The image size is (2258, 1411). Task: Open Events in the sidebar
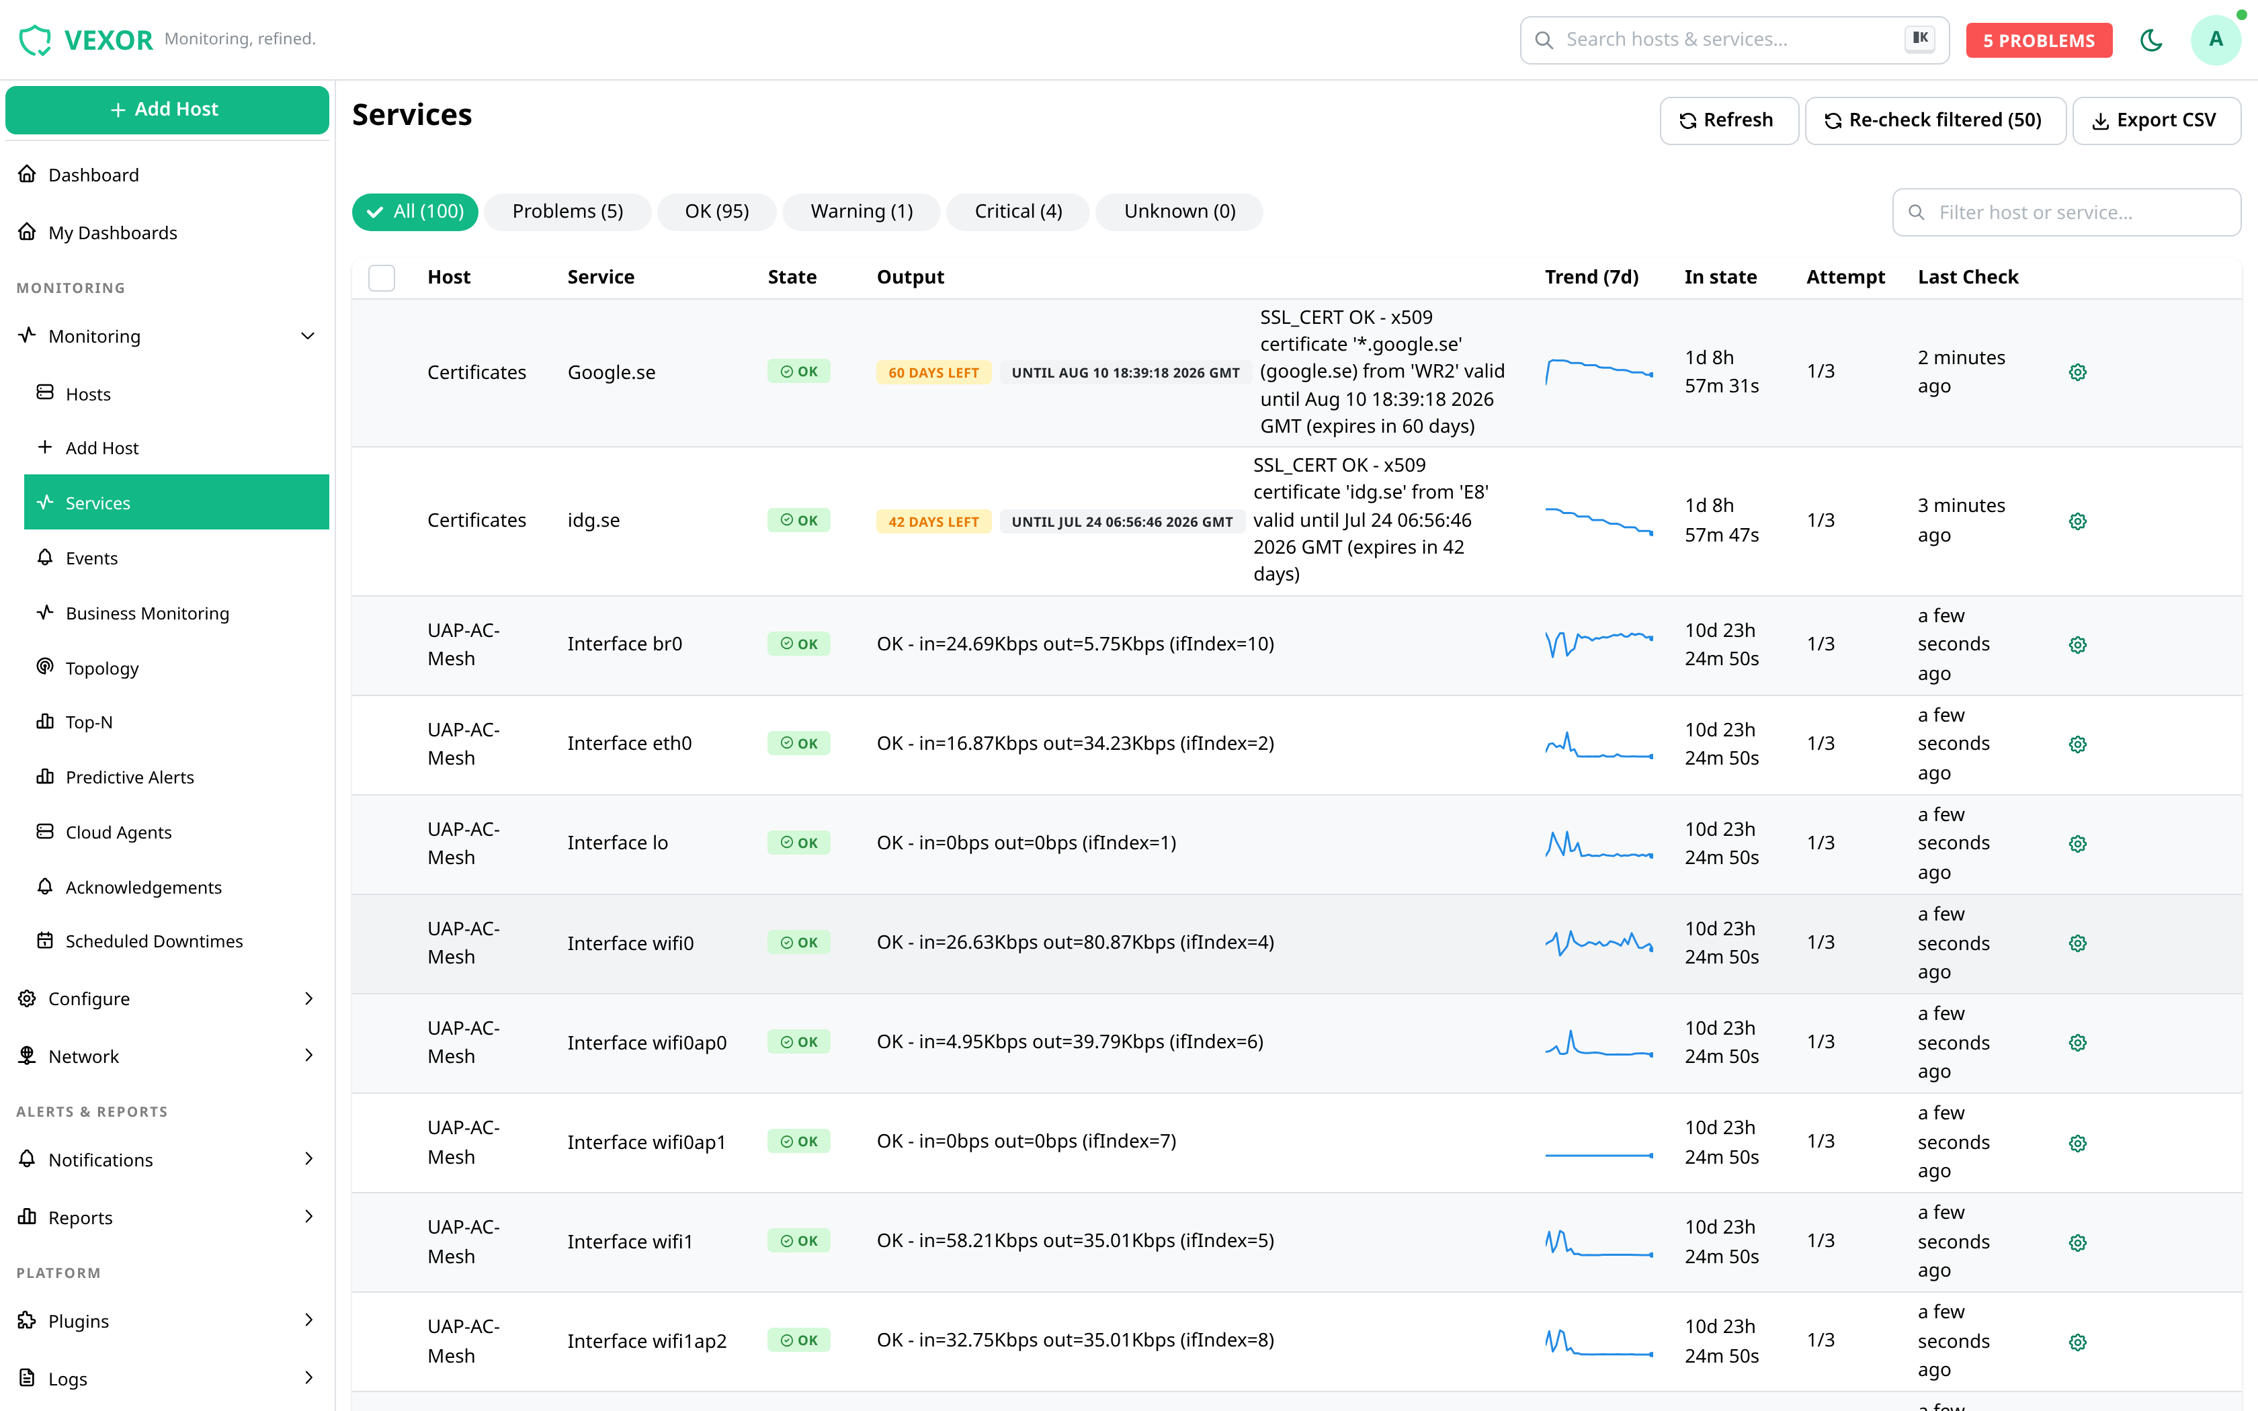176,557
